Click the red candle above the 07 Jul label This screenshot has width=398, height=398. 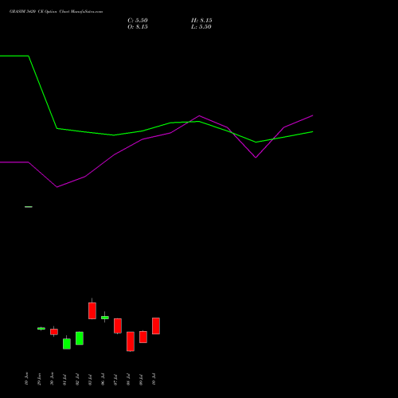pos(118,326)
